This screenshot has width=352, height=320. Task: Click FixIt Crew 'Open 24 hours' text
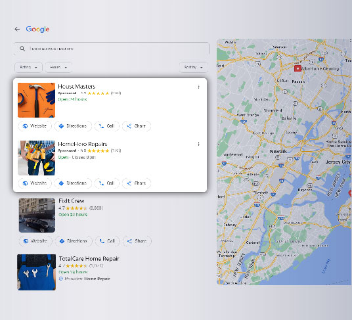point(73,214)
